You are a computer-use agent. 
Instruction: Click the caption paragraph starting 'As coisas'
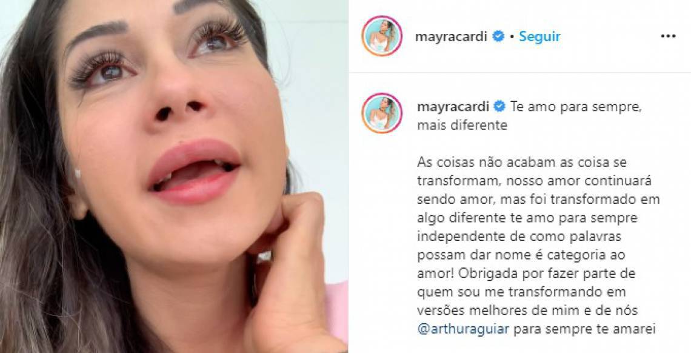pyautogui.click(x=538, y=245)
